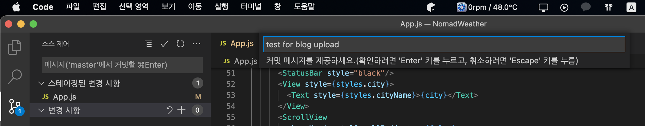Open the 선택 영역 menu

[x=134, y=7]
